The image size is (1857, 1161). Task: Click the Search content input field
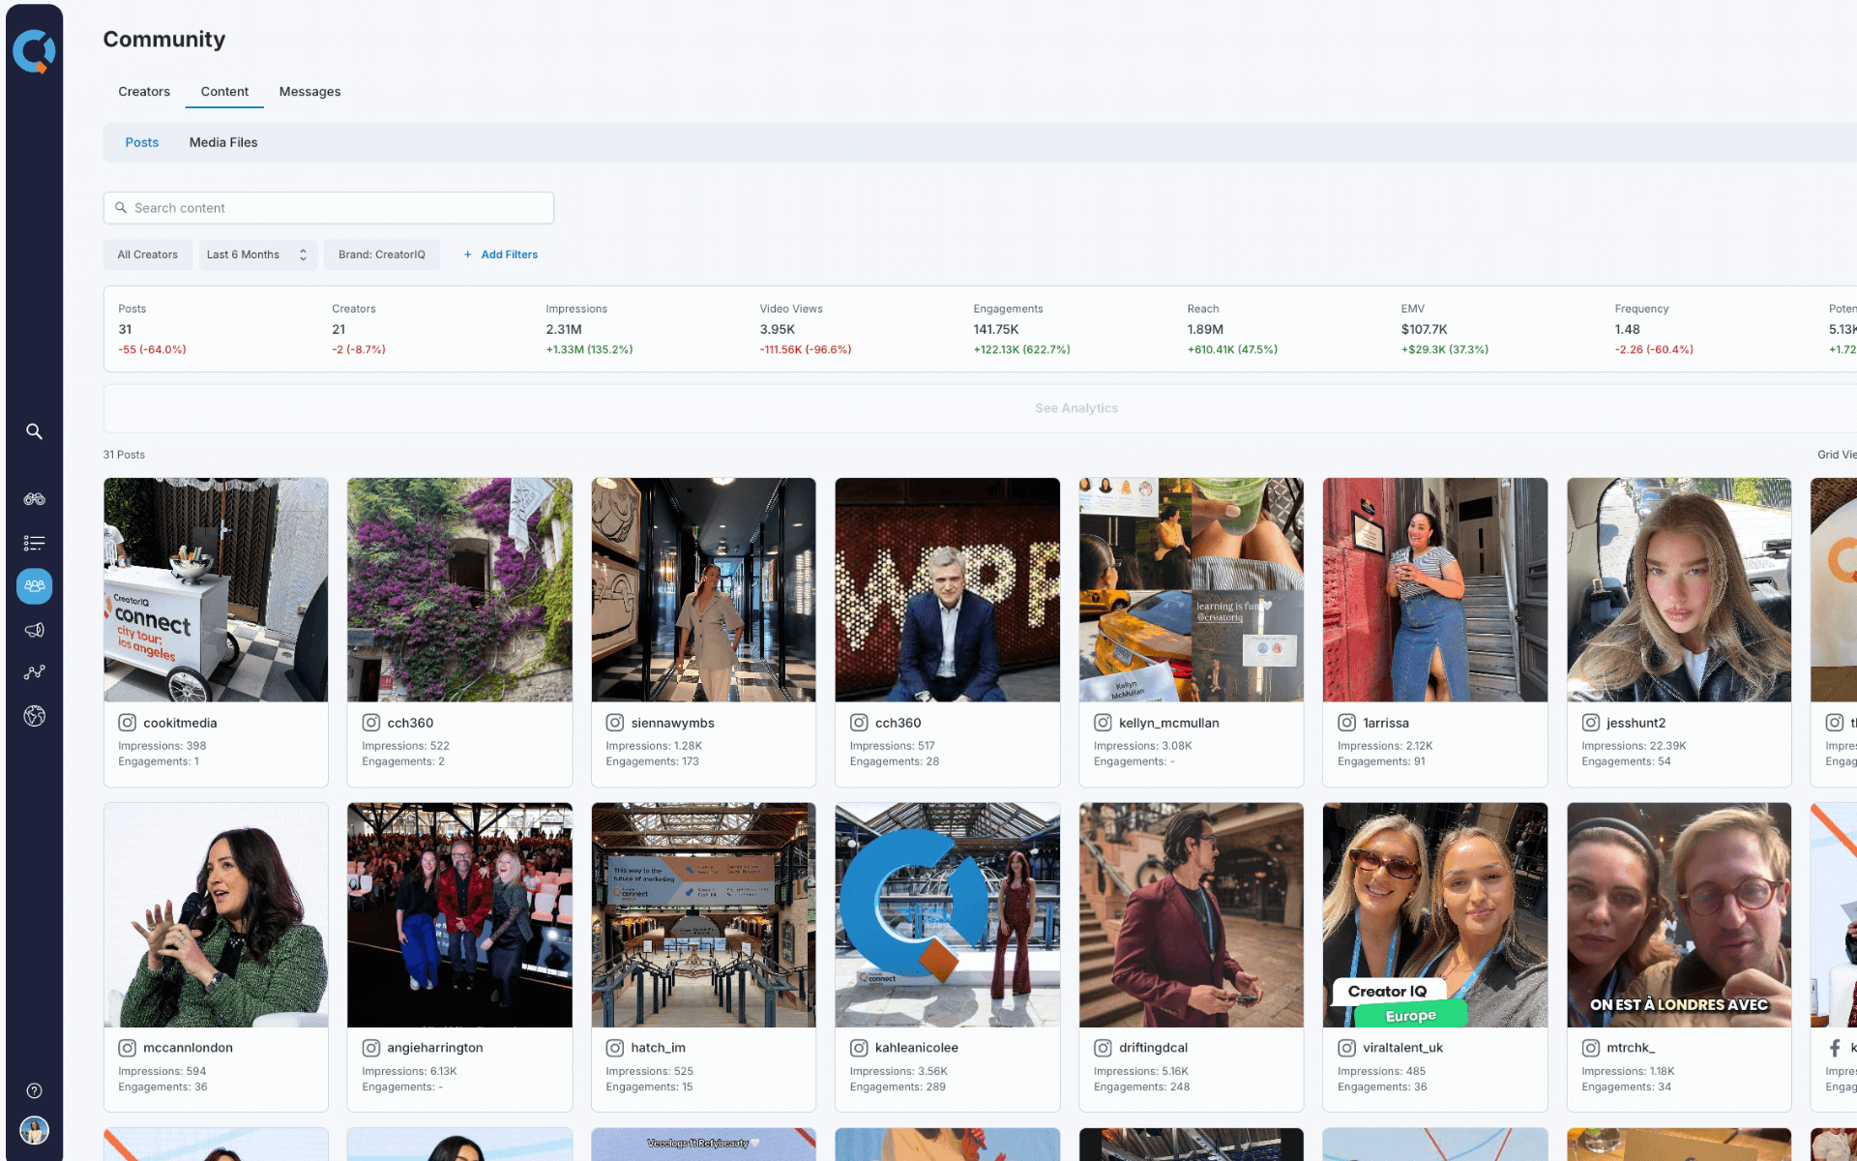pyautogui.click(x=328, y=207)
